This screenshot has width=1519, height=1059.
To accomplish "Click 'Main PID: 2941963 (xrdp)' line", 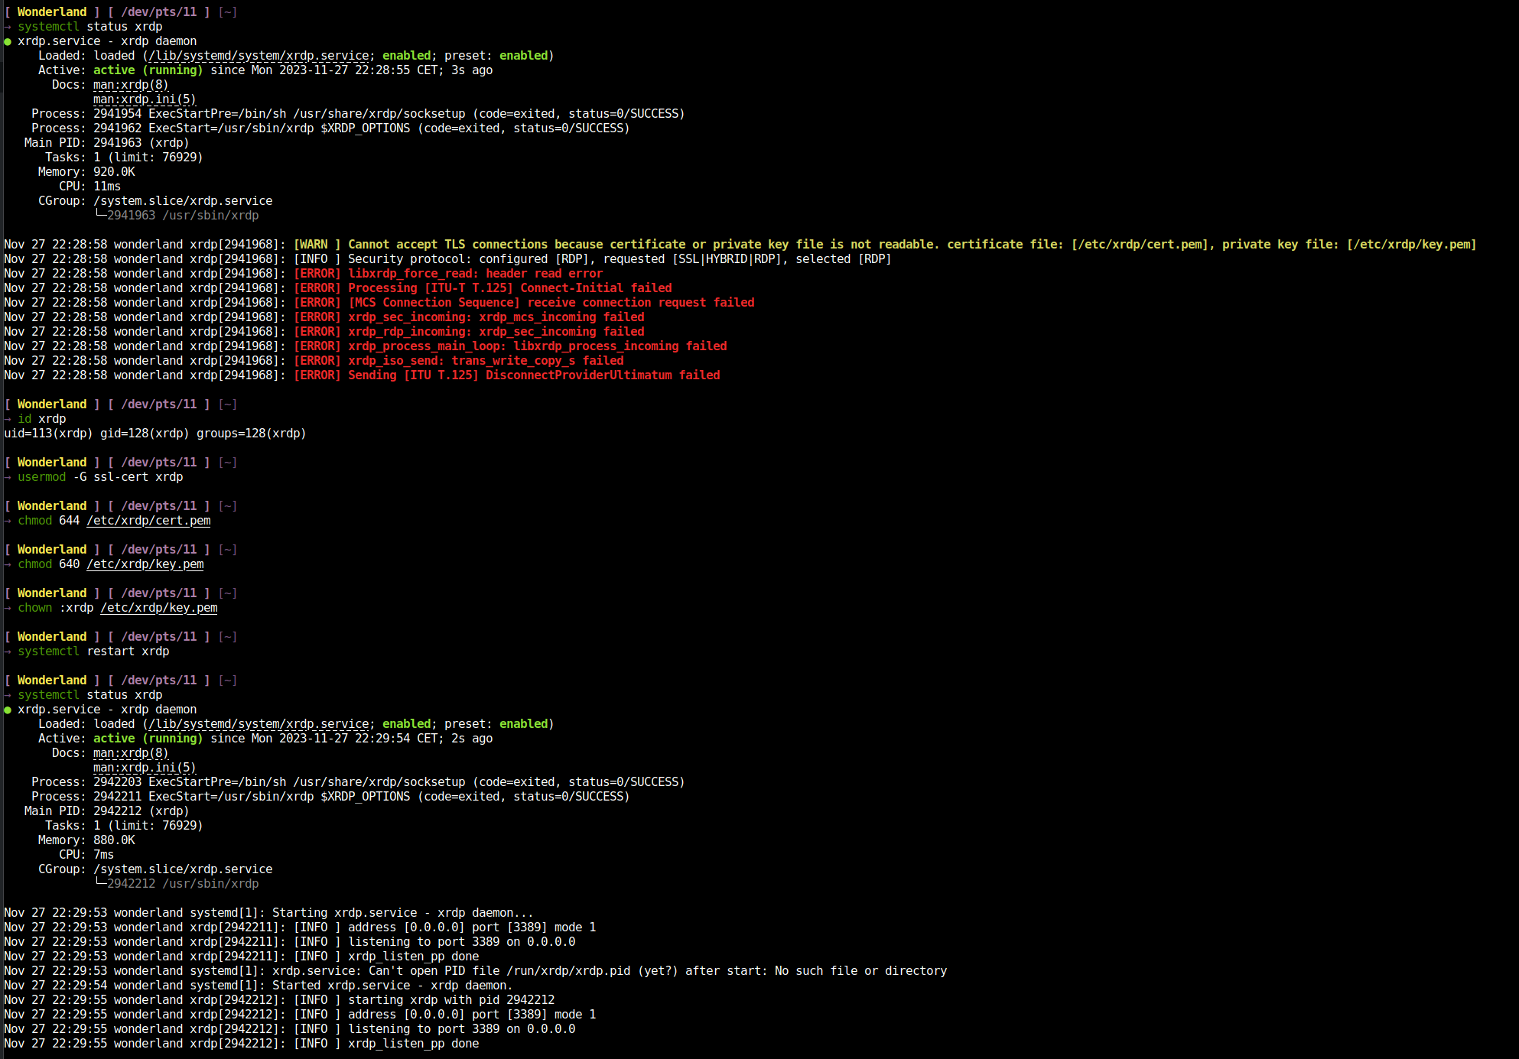I will point(107,143).
